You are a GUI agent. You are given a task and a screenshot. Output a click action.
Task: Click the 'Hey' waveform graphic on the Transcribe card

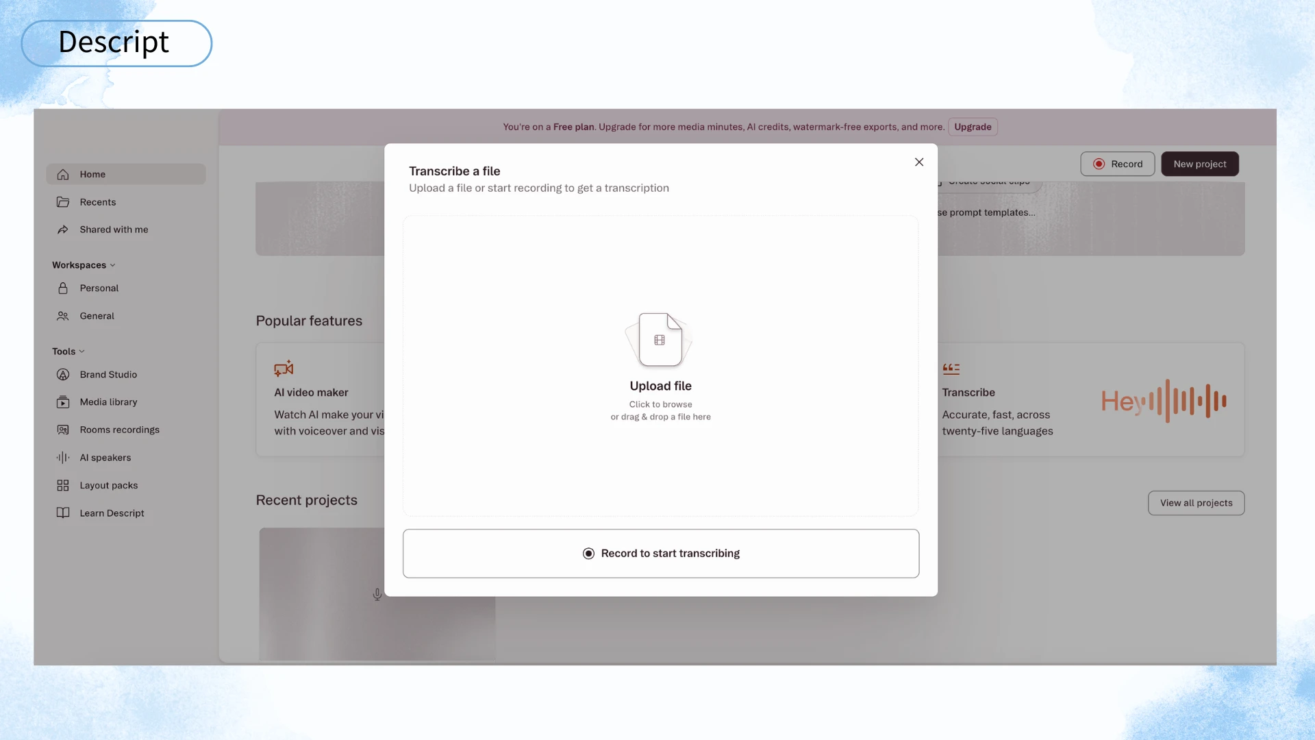(1164, 401)
